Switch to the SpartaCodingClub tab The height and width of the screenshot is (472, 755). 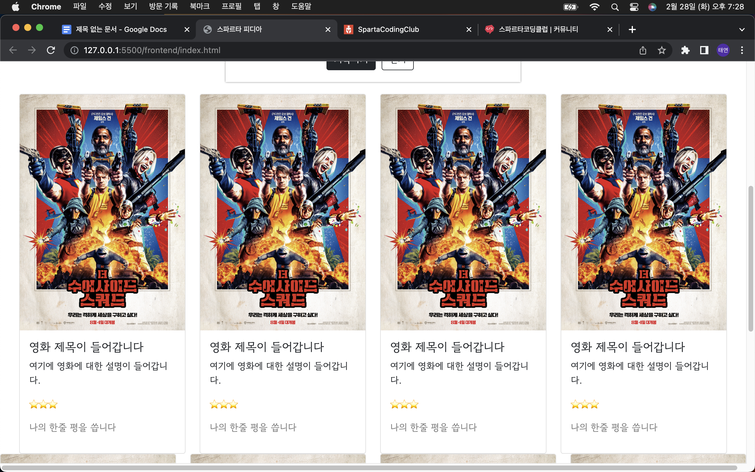[x=407, y=29]
